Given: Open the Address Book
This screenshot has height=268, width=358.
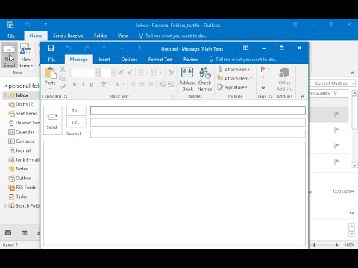Looking at the screenshot, I should click(187, 79).
